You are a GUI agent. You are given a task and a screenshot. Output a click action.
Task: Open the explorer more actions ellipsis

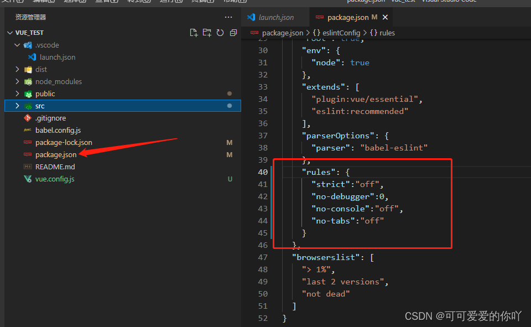click(228, 17)
